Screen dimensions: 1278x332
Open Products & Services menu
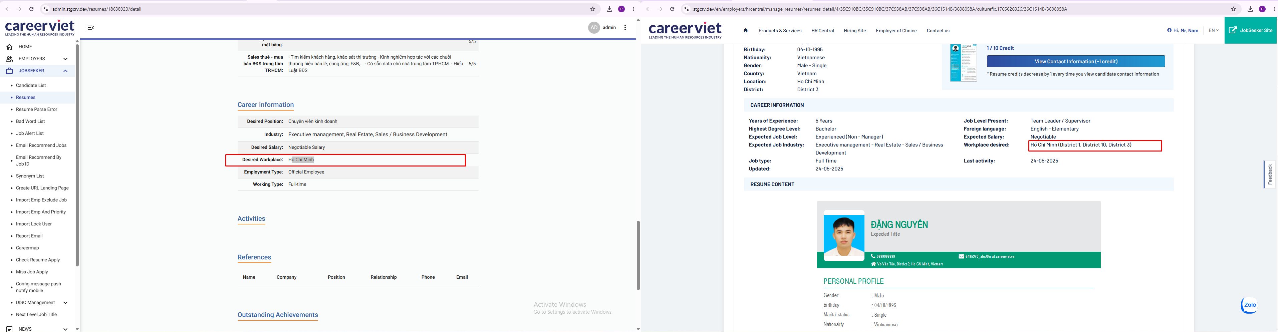pyautogui.click(x=780, y=31)
